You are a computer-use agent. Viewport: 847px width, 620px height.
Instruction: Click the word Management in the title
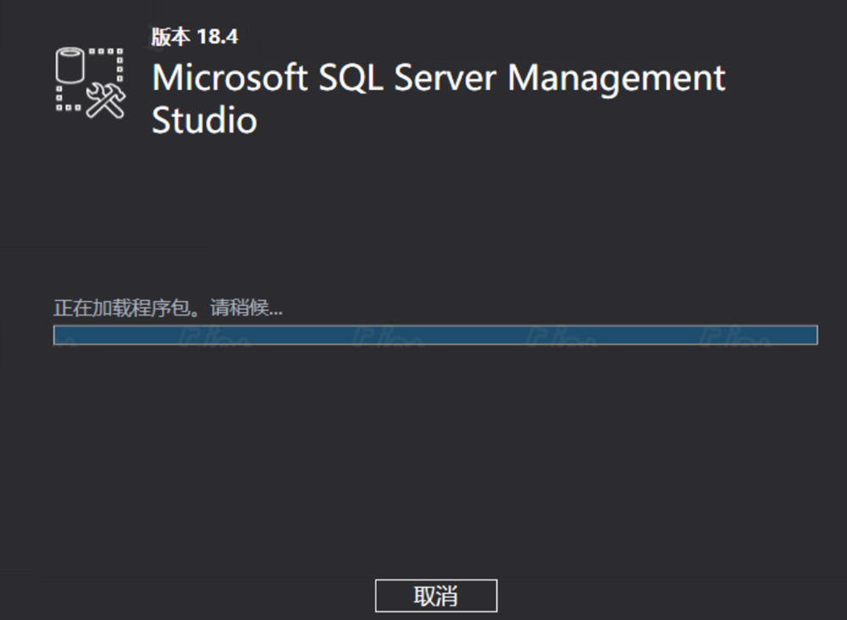coord(617,79)
